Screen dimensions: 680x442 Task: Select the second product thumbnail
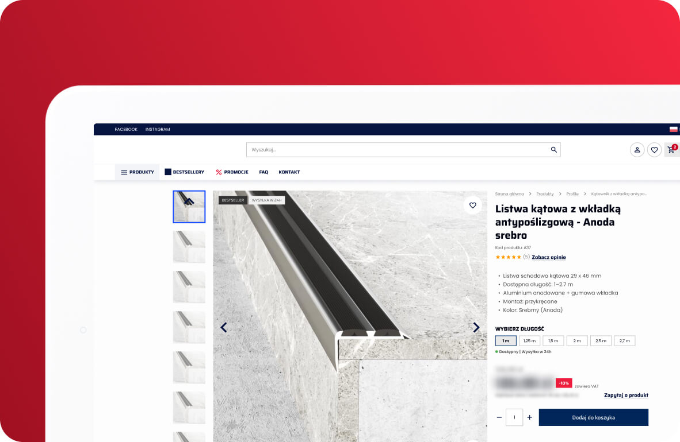189,247
